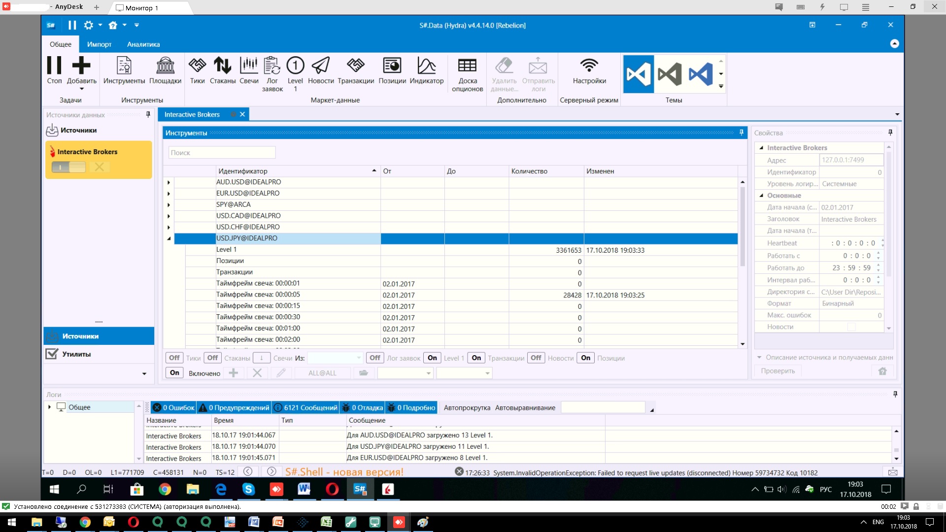Toggle Лог заявок Off switch
Viewport: 946px width, 532px height.
pyautogui.click(x=375, y=358)
